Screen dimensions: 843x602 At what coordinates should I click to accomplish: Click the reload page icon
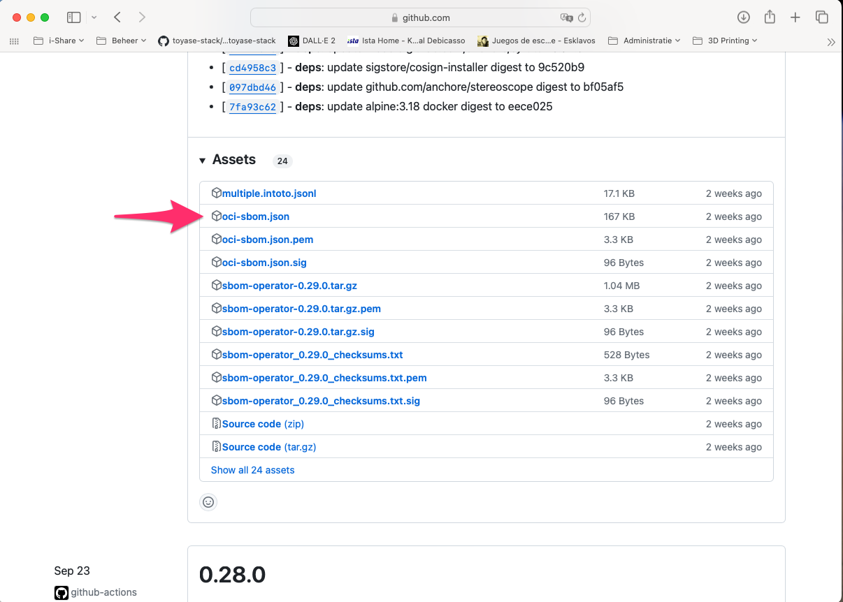[x=582, y=17]
